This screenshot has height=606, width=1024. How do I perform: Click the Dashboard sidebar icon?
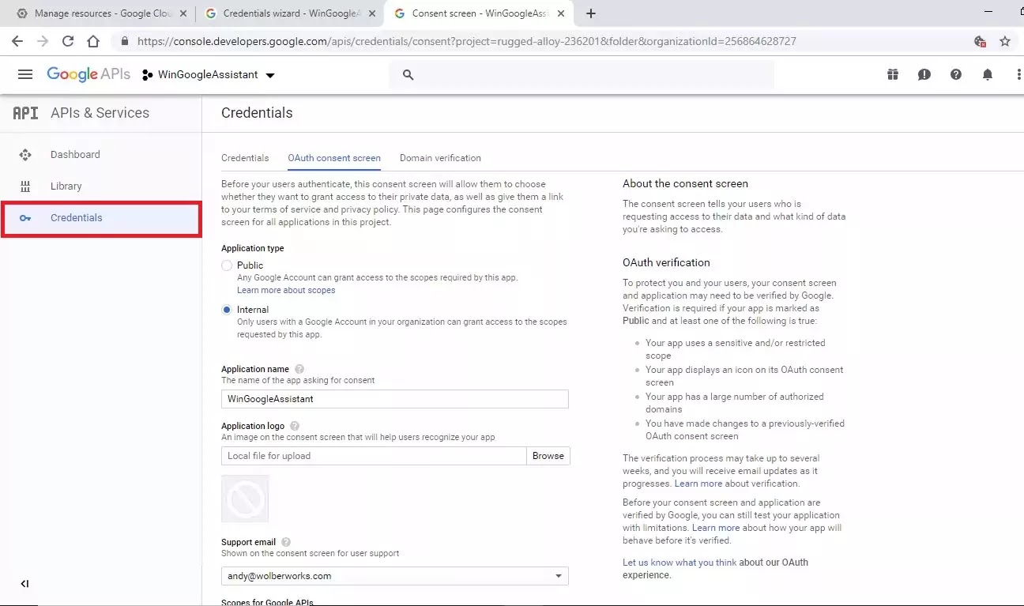click(25, 155)
